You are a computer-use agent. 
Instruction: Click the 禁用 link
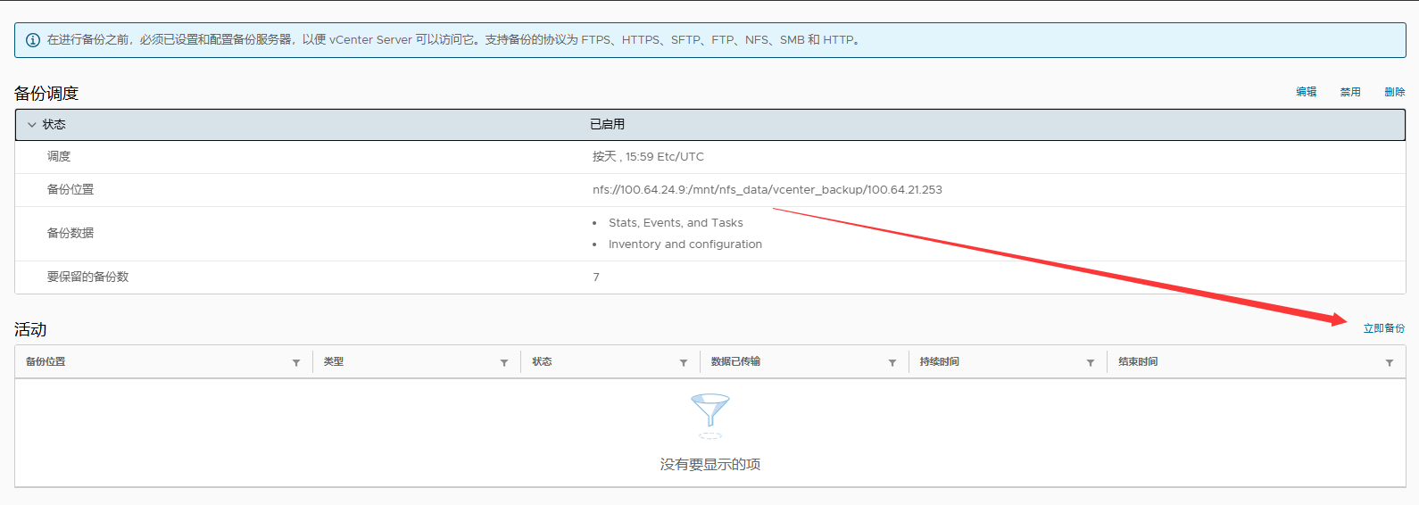pyautogui.click(x=1350, y=92)
